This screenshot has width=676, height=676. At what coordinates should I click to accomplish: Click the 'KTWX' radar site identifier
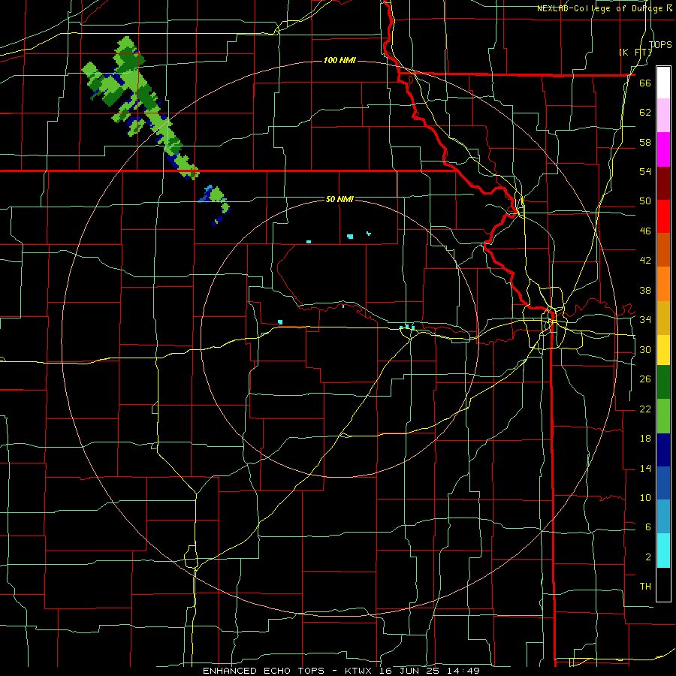[x=361, y=671]
